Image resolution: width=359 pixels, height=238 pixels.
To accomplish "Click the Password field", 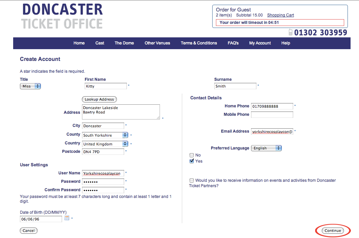I will point(103,182).
